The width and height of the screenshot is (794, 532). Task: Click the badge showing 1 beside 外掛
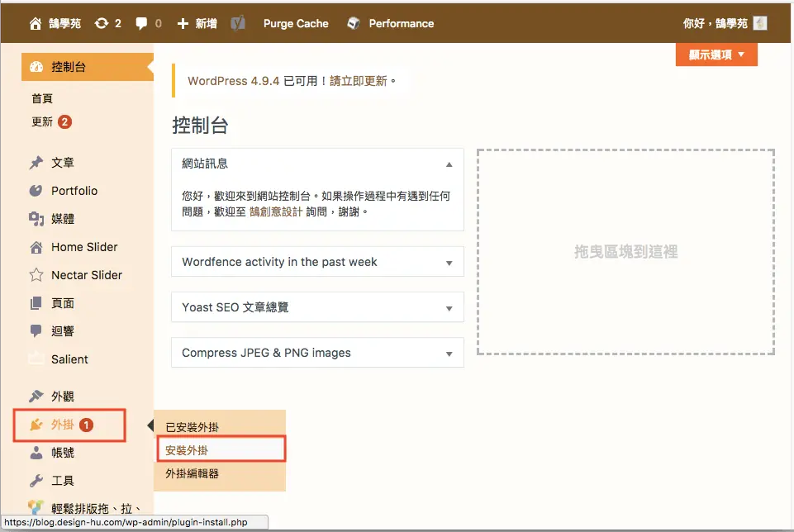[87, 425]
